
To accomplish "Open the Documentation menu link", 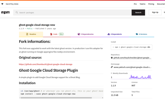I will (161, 4).
